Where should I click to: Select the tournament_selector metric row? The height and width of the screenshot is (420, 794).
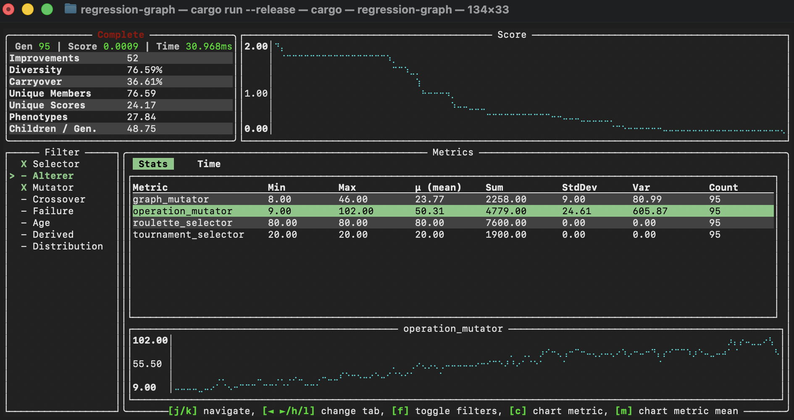pos(188,235)
